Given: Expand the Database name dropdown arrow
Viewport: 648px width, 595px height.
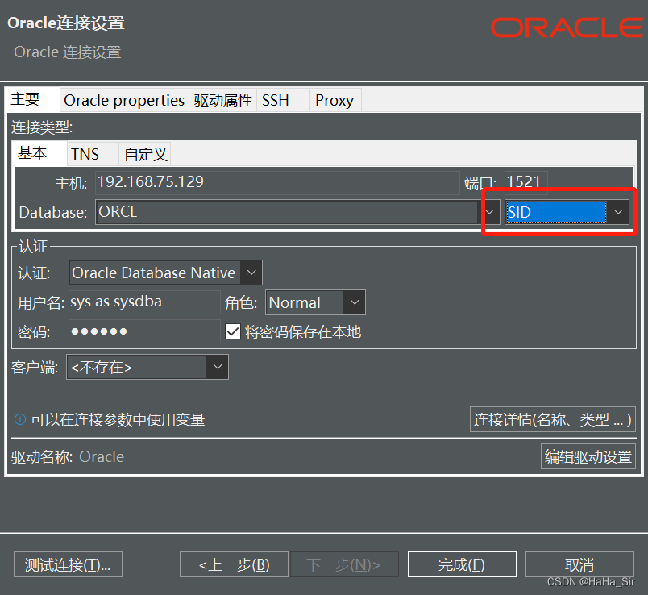Looking at the screenshot, I should (489, 212).
